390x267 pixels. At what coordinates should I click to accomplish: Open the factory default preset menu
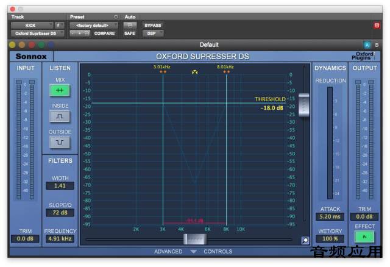coord(94,26)
